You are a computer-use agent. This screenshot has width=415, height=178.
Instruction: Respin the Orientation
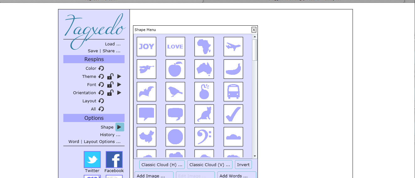(x=101, y=93)
